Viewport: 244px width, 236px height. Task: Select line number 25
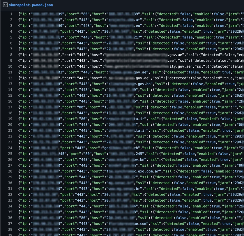10,154
